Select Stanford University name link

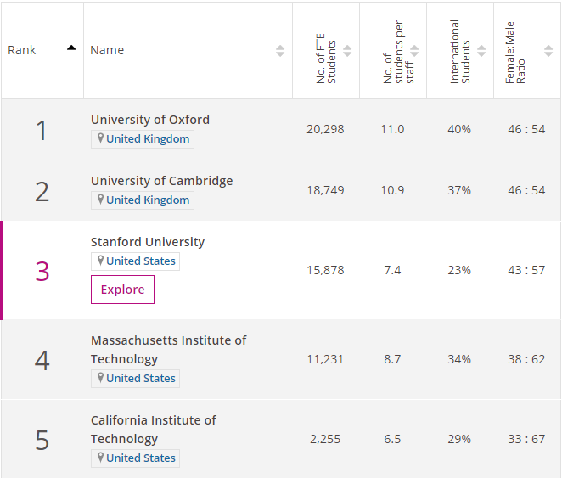[148, 242]
